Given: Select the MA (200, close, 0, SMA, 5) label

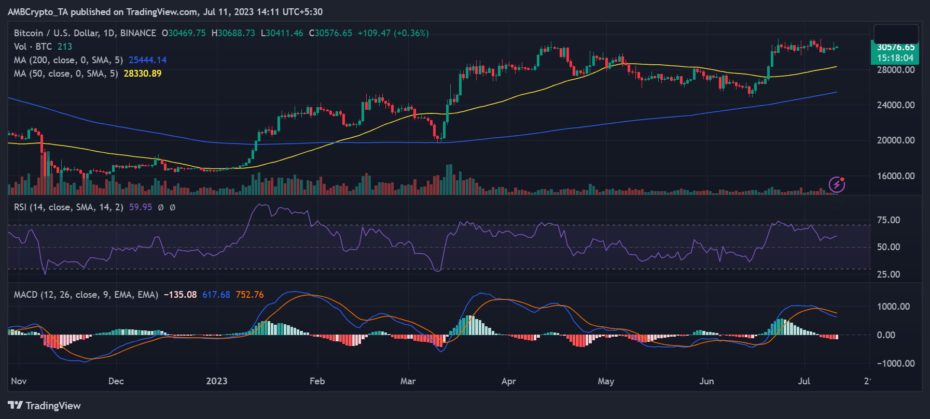Looking at the screenshot, I should pos(68,60).
